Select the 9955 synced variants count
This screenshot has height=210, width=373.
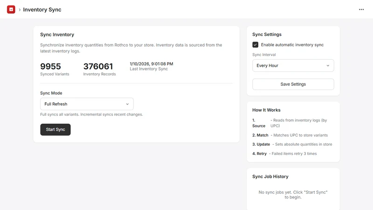50,66
